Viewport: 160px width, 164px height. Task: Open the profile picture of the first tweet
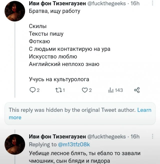[15, 11]
